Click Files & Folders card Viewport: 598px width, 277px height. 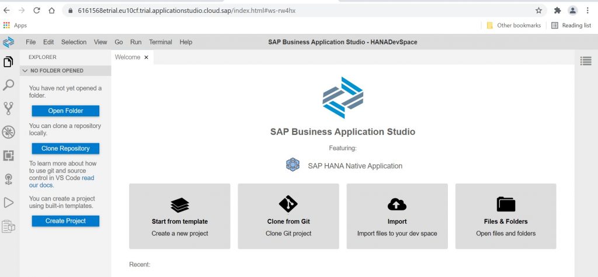506,216
